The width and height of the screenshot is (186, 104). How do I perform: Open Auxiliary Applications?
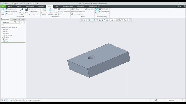(78, 14)
